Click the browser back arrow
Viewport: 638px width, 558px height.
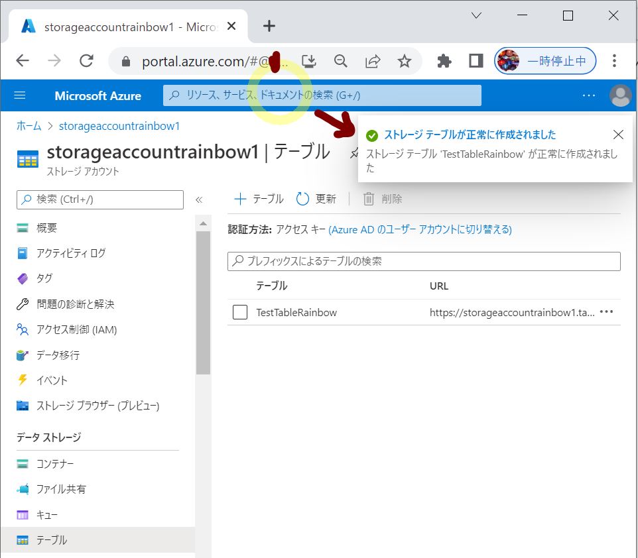(x=23, y=61)
